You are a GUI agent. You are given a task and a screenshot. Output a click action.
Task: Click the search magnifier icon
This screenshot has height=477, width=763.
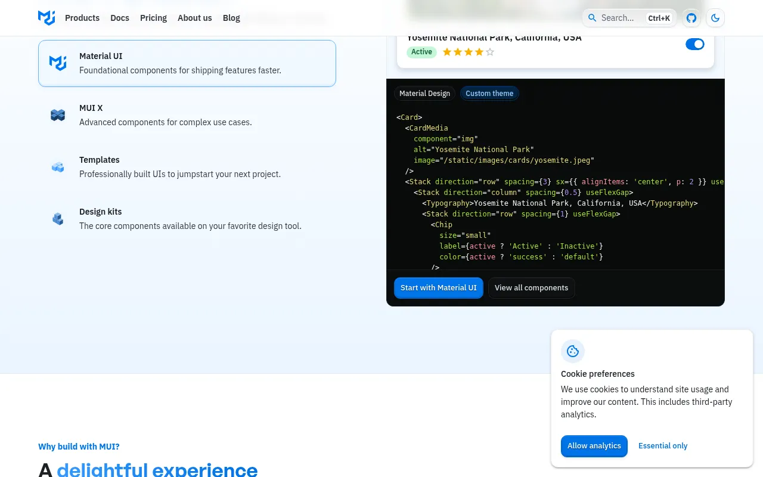[x=592, y=18]
